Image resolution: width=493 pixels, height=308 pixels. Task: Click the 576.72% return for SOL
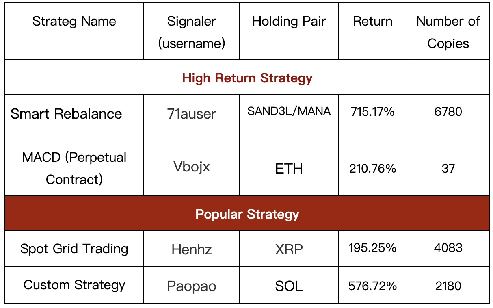372,286
